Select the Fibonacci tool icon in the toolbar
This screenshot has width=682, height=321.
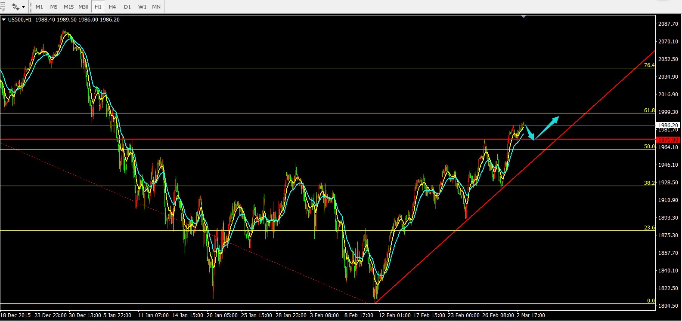2,6
